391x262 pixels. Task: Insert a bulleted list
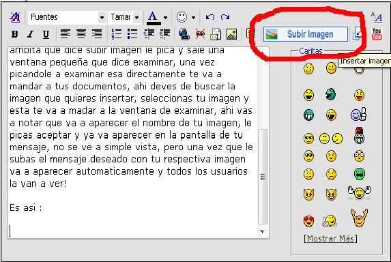point(132,34)
